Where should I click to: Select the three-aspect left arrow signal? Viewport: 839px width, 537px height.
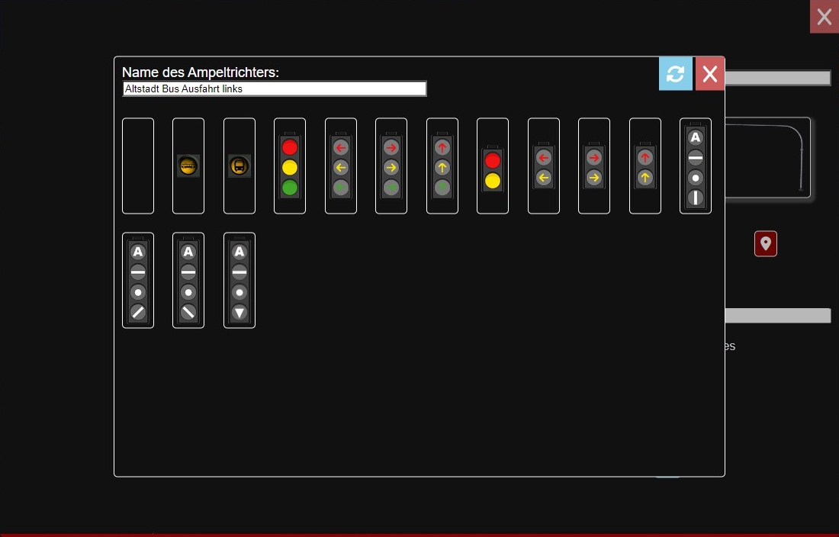pos(340,166)
